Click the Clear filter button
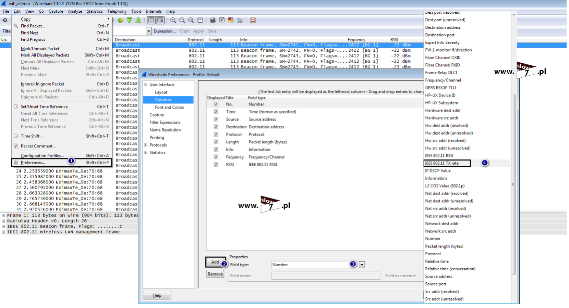Image resolution: width=569 pixels, height=308 pixels. click(x=184, y=31)
